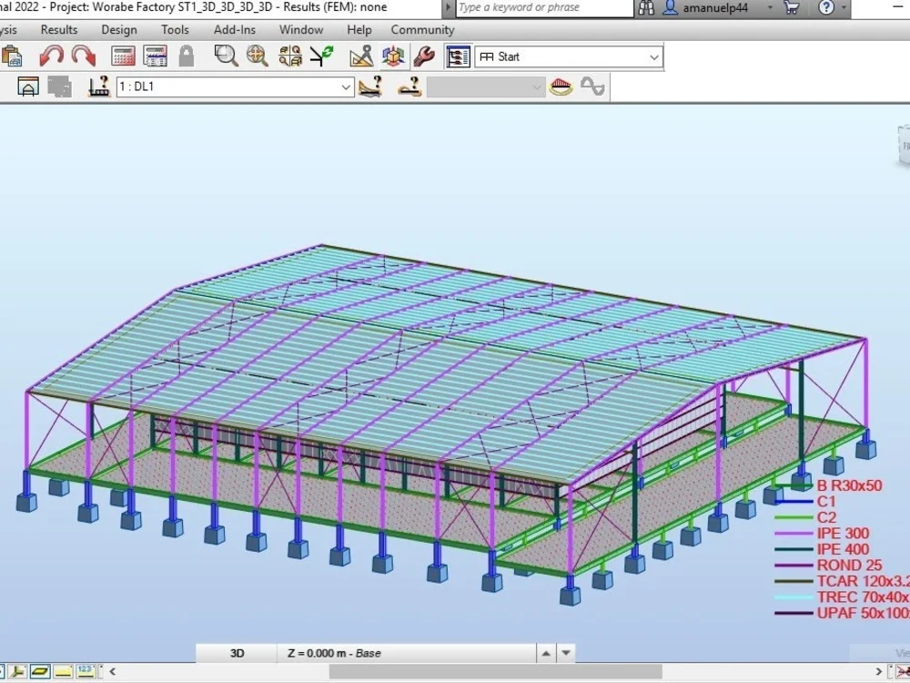The height and width of the screenshot is (683, 910).
Task: Open the Tools menu
Action: click(175, 29)
